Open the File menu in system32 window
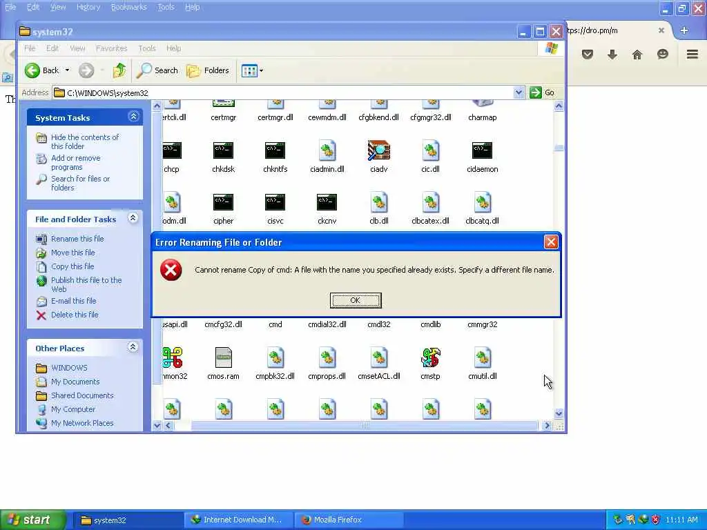The image size is (707, 530). 30,48
